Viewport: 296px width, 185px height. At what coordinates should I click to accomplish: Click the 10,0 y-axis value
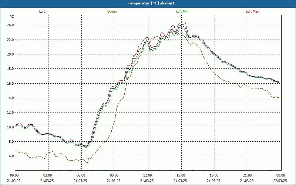10,127
